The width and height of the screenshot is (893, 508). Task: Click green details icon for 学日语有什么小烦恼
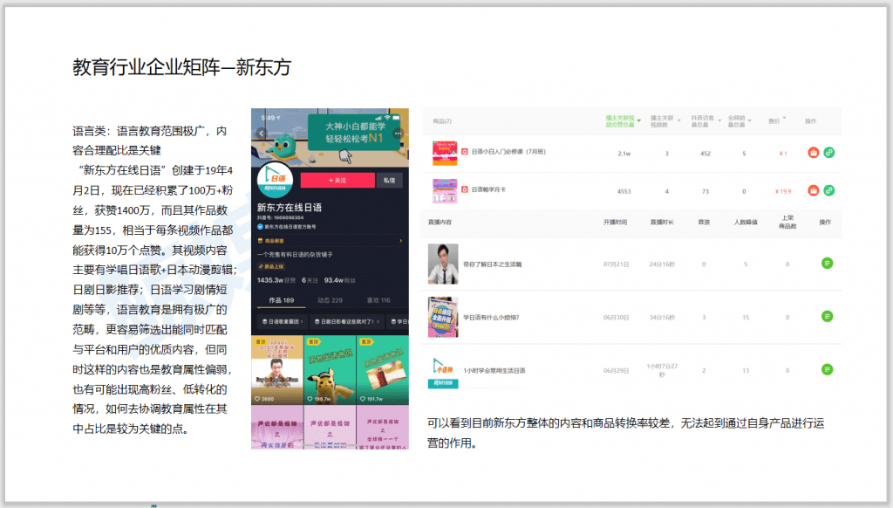(x=828, y=317)
